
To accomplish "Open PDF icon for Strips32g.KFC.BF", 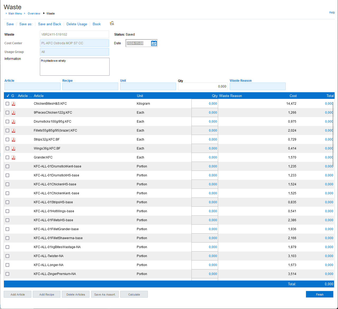I will [x=13, y=139].
